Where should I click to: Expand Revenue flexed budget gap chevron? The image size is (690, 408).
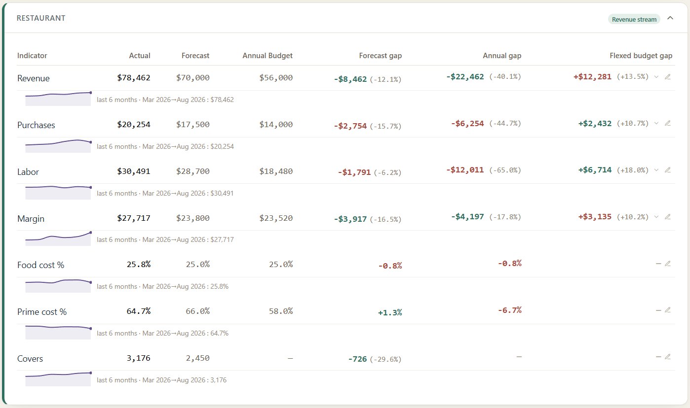(x=656, y=77)
